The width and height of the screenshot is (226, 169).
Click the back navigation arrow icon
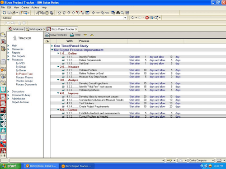(x=132, y=18)
